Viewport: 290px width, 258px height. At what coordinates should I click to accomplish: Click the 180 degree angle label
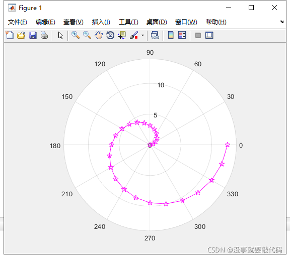pyautogui.click(x=55, y=146)
